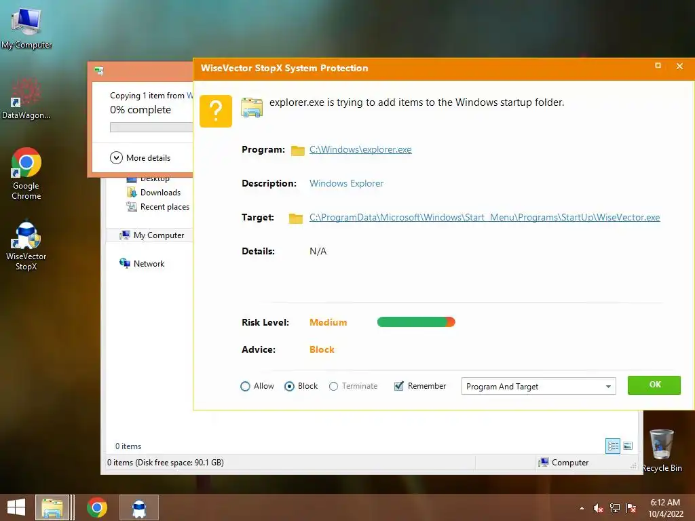Select the Recycle Bin desktop icon
Viewport: 695px width, 521px height.
(662, 450)
